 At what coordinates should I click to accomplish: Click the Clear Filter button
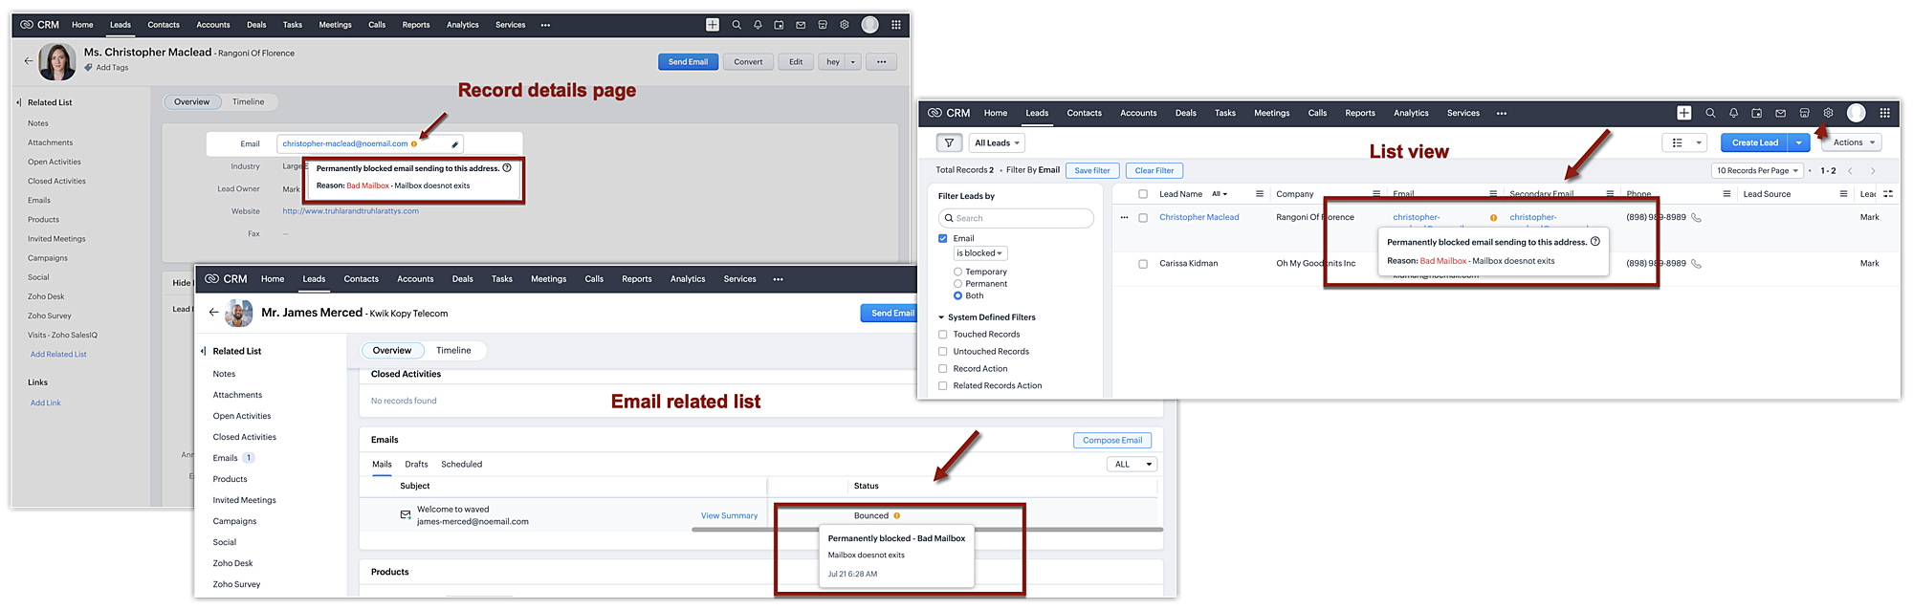tap(1154, 171)
